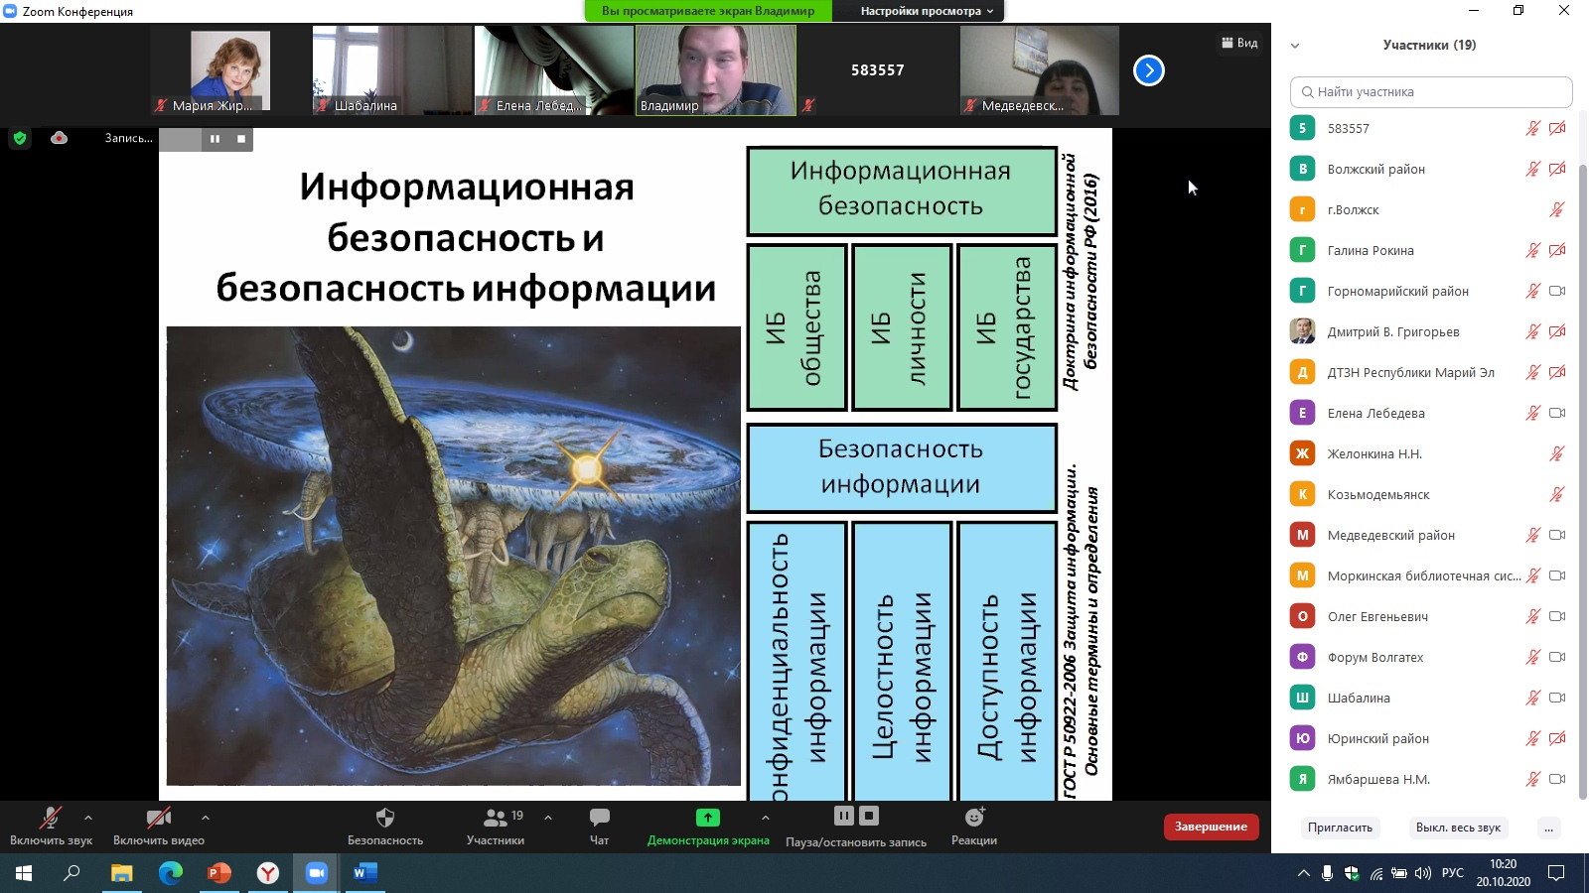
Task: Click Mute All (Выкл. весь звук) button
Action: [x=1458, y=828]
